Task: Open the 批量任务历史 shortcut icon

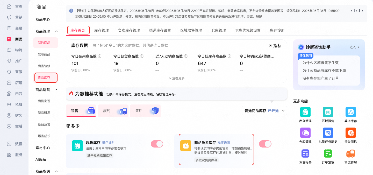Action: tap(328, 133)
